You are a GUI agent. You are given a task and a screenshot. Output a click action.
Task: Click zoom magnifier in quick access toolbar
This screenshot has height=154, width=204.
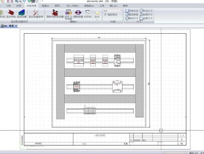click(16, 1)
